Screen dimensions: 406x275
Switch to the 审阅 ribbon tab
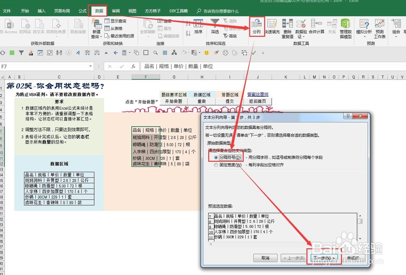(116, 11)
